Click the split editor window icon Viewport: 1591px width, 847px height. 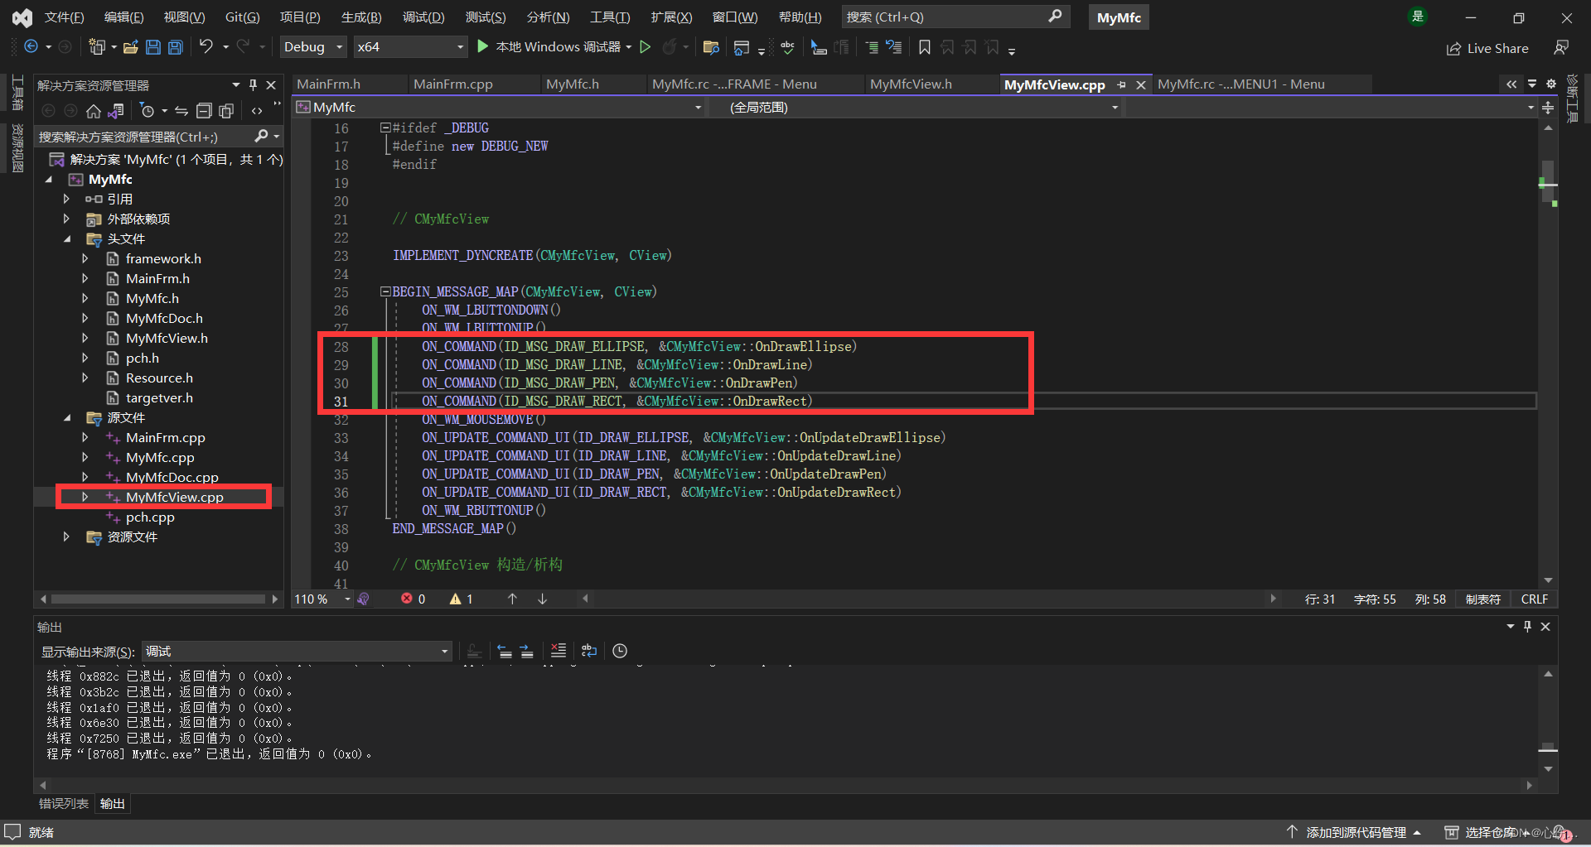pos(1548,108)
